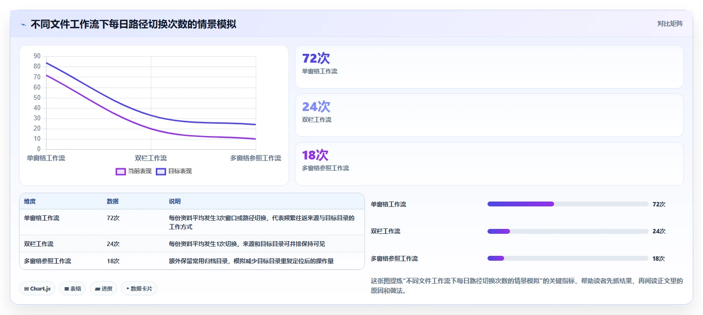This screenshot has height=315, width=703.
Task: Click the Chart.js tag chip
Action: point(38,289)
